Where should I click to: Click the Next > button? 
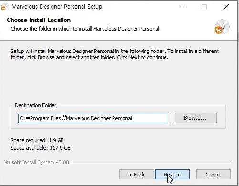point(172,175)
